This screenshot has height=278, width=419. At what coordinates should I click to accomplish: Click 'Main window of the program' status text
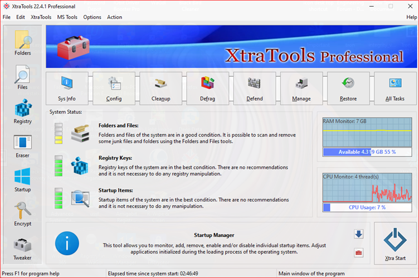[311, 274]
